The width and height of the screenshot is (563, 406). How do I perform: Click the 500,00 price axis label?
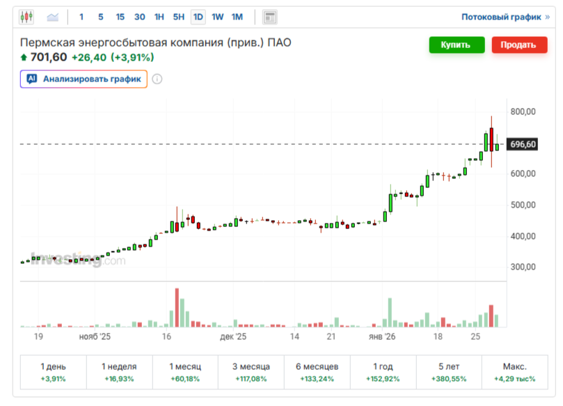(523, 205)
